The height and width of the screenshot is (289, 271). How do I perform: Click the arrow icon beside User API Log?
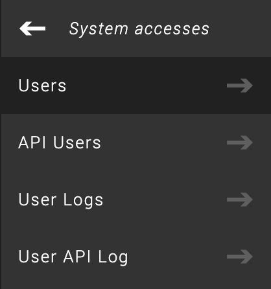(x=240, y=257)
